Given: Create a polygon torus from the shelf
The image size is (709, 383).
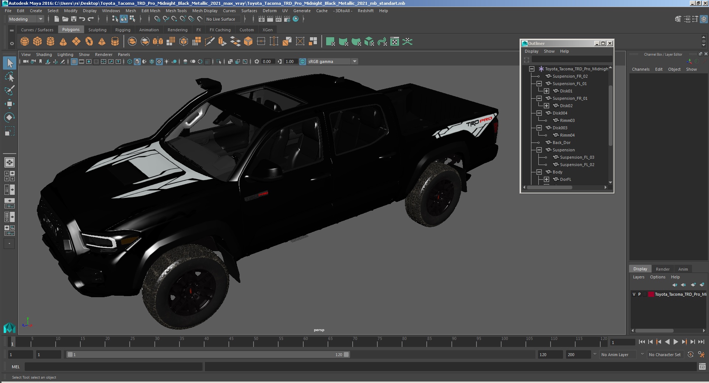Looking at the screenshot, I should [89, 42].
